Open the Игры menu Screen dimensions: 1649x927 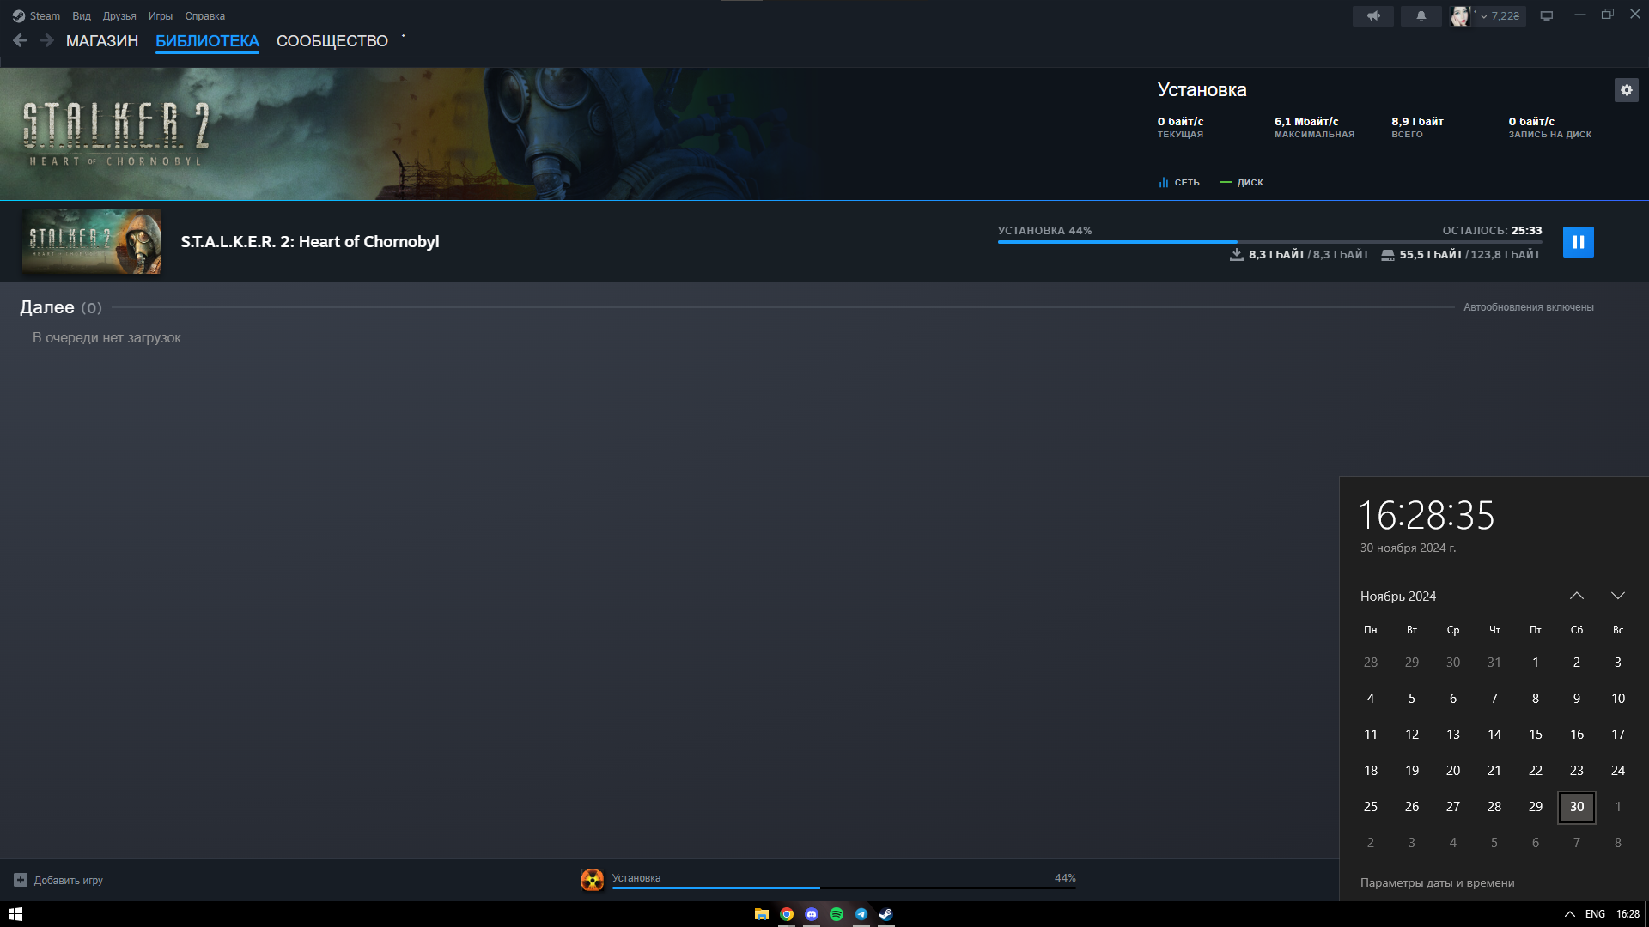161,15
